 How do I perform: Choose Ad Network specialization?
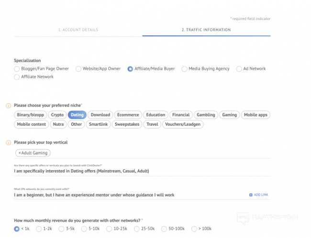(239, 69)
